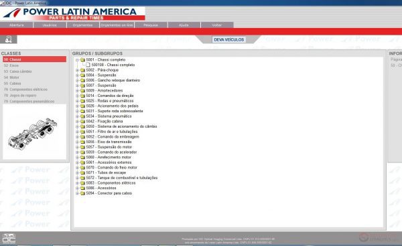Click the folder icon for 5071 Tubos de escape
Image resolution: width=402 pixels, height=246 pixels.
[x=82, y=172]
